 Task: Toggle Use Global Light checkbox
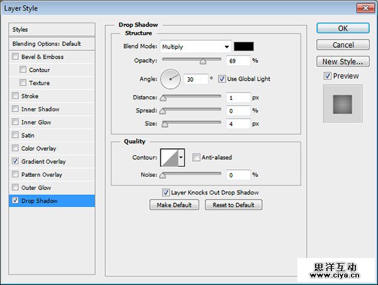[222, 79]
